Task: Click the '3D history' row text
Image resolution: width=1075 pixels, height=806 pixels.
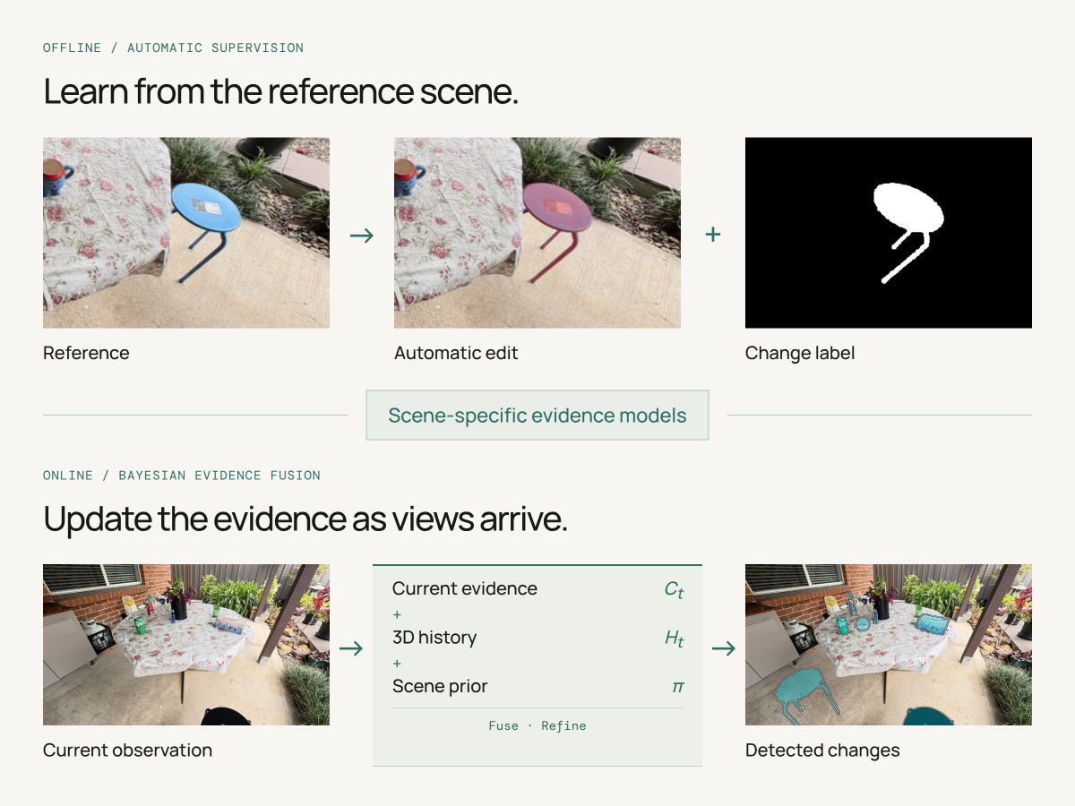Action: (434, 638)
